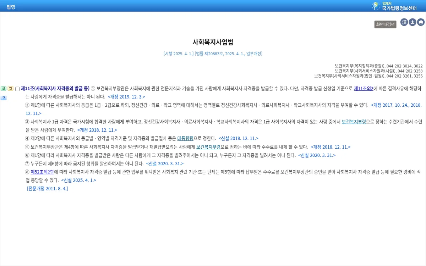Click the 제11조(사회복지사 자격증의 발급 등) heading
426x266 pixels.
[55, 89]
